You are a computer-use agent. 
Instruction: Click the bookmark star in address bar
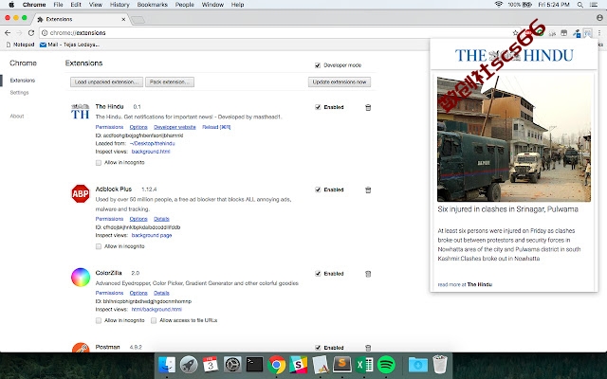click(515, 33)
